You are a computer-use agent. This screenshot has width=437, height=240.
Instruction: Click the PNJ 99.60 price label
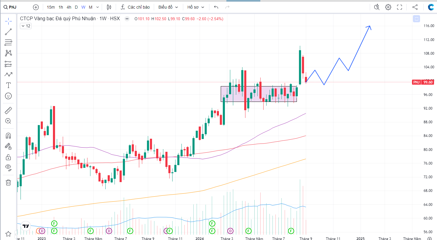424,82
